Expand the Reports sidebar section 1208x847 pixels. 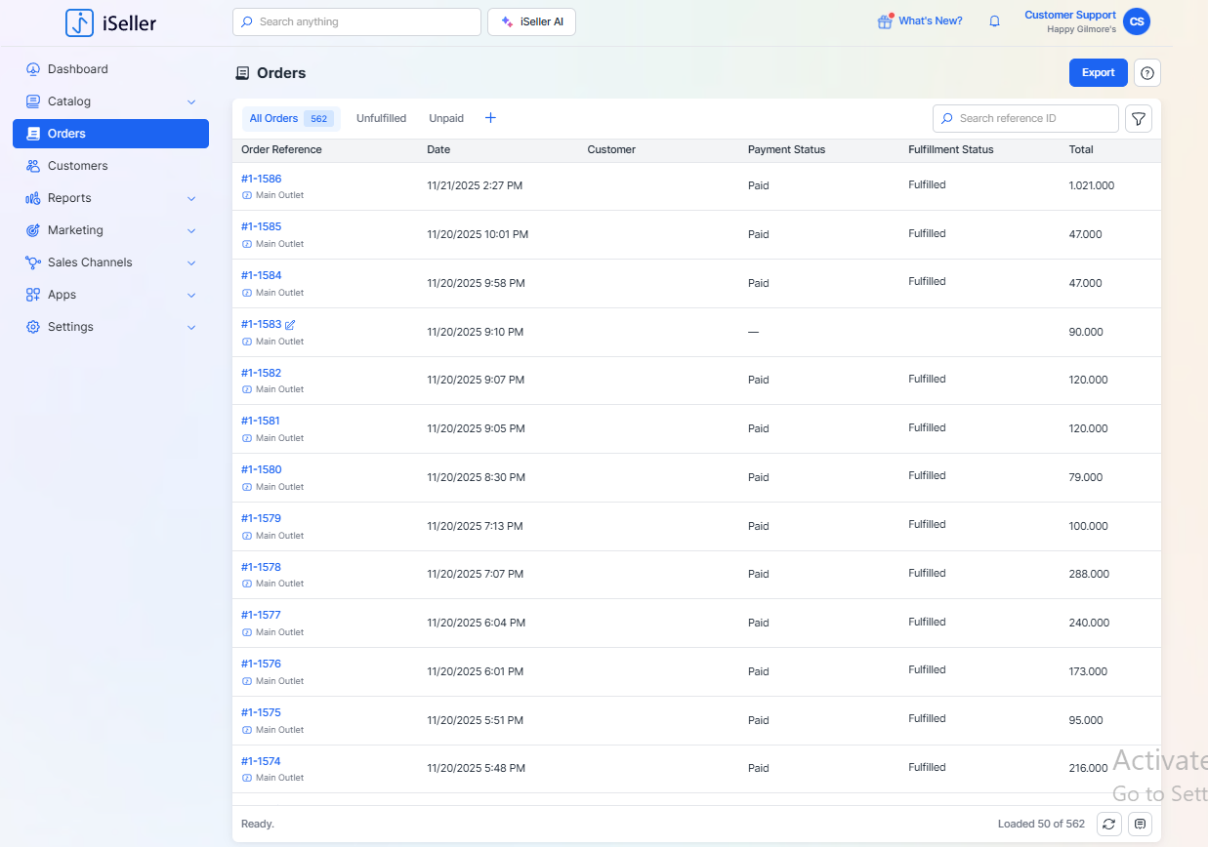tap(191, 198)
